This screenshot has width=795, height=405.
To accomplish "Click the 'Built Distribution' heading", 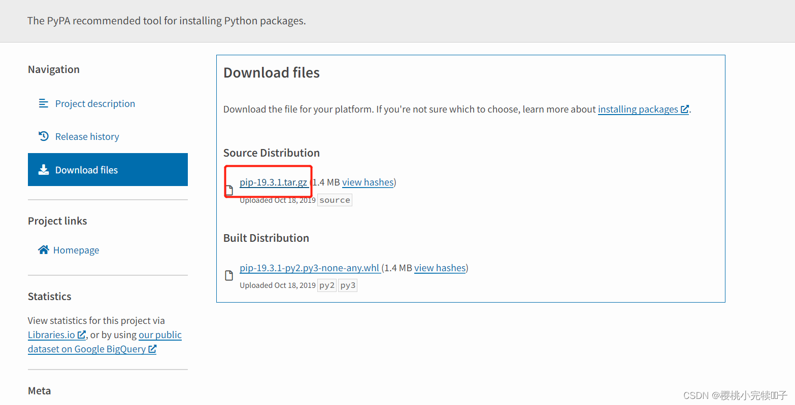I will tap(266, 238).
